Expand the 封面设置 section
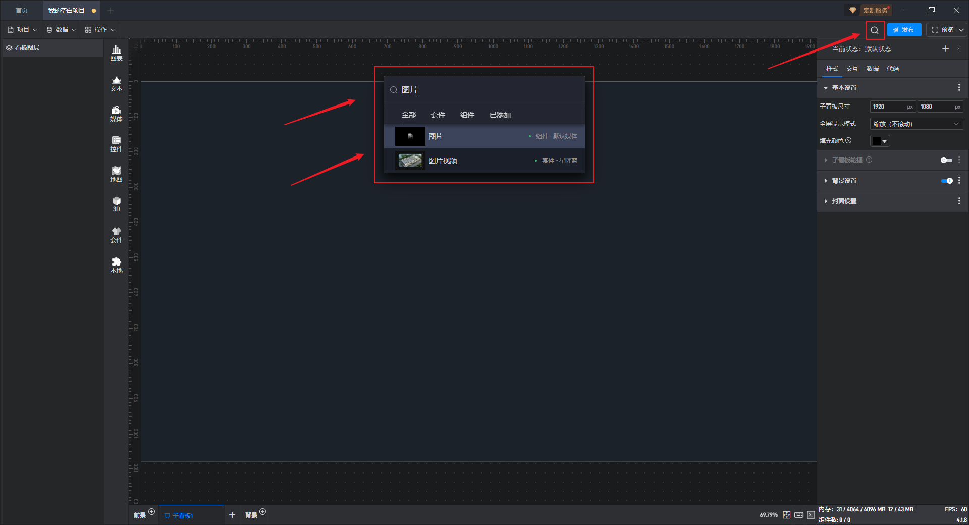The image size is (969, 525). click(x=826, y=201)
